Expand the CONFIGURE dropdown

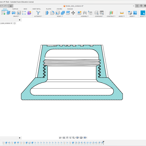(99, 16)
